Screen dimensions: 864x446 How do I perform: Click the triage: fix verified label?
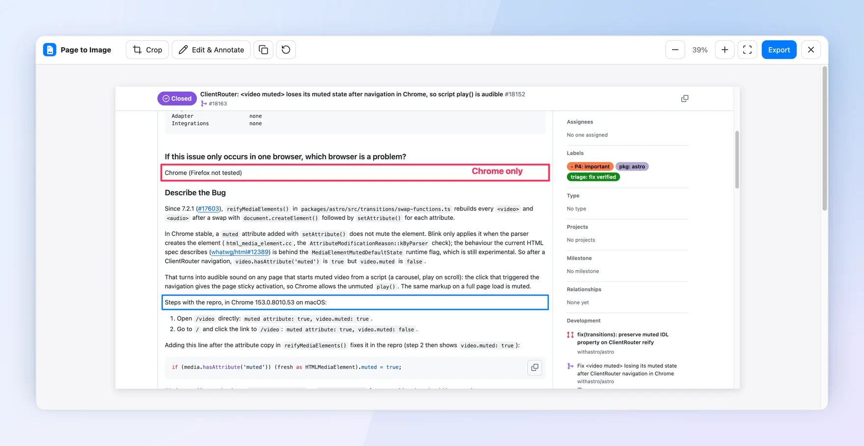pyautogui.click(x=593, y=177)
